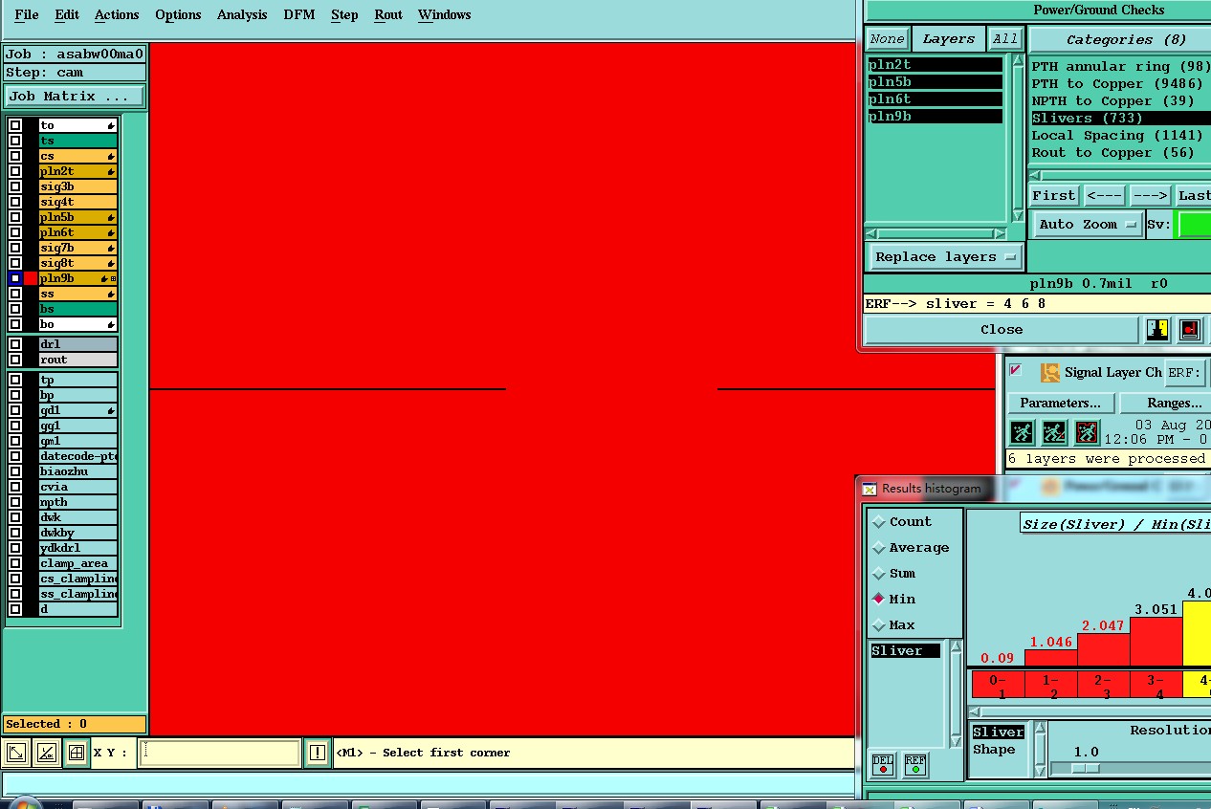
Task: Click the yellow-black icon next to Close
Action: tap(1157, 330)
